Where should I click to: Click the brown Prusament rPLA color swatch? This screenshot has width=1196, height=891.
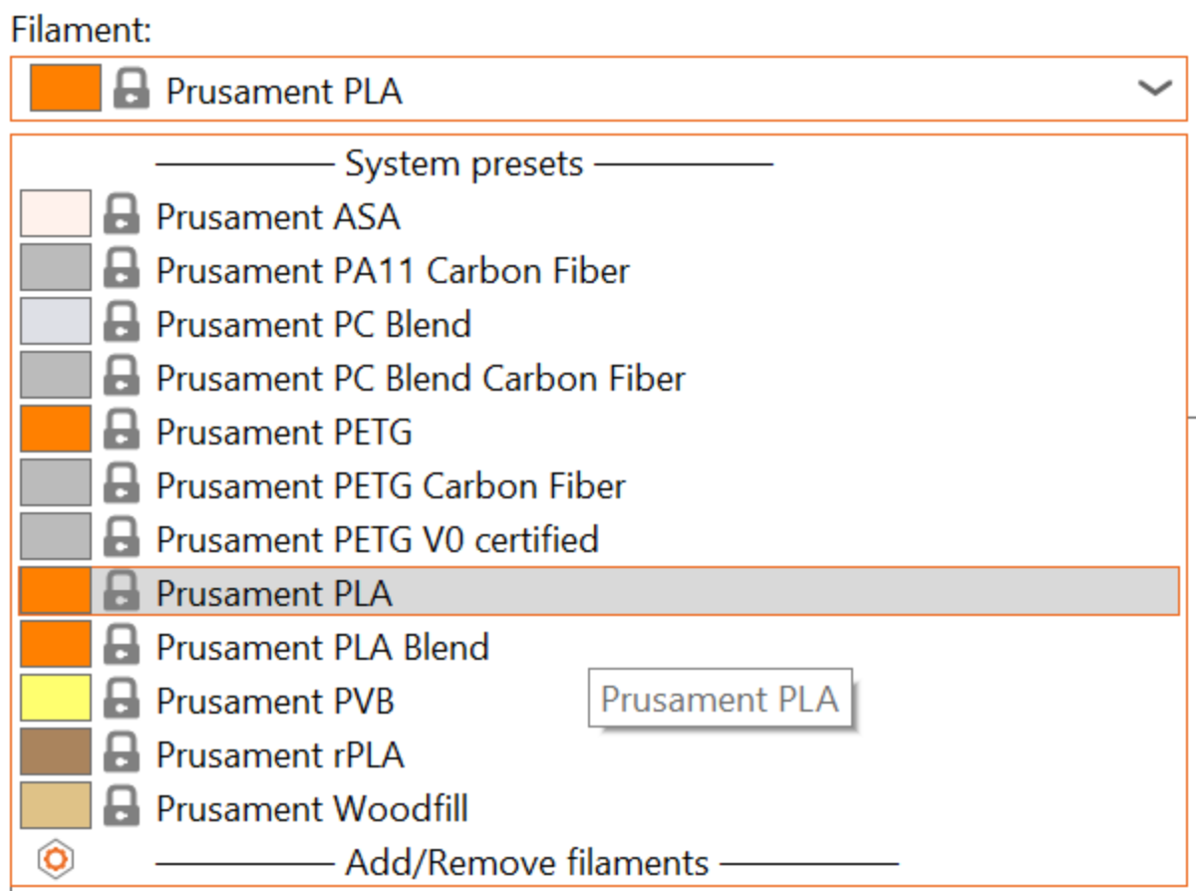(56, 752)
